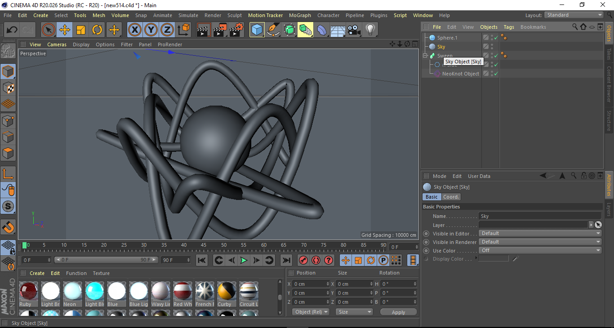Open Visible in Editor dropdown
614x328 pixels.
540,233
